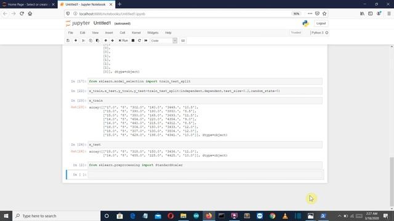
Task: Restart the kernel icon
Action: pos(140,41)
